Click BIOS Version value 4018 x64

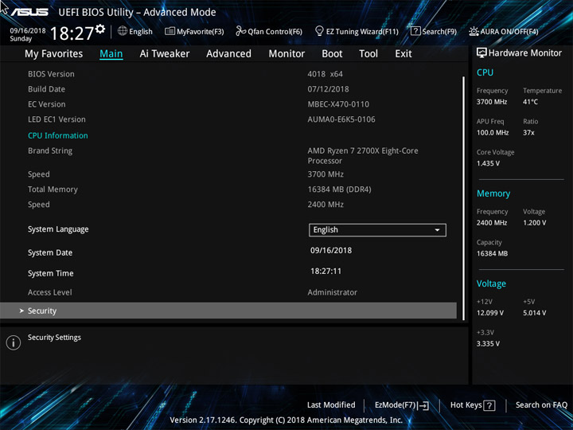pyautogui.click(x=325, y=74)
